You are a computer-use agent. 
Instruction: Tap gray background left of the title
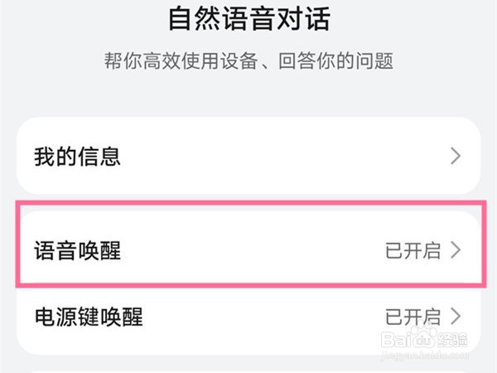(x=66, y=21)
